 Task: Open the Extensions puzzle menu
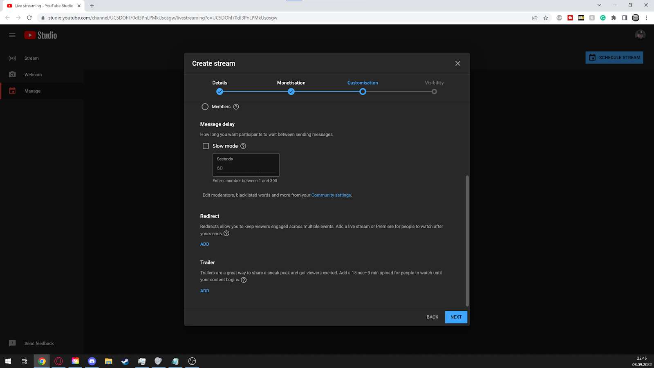pos(614,18)
